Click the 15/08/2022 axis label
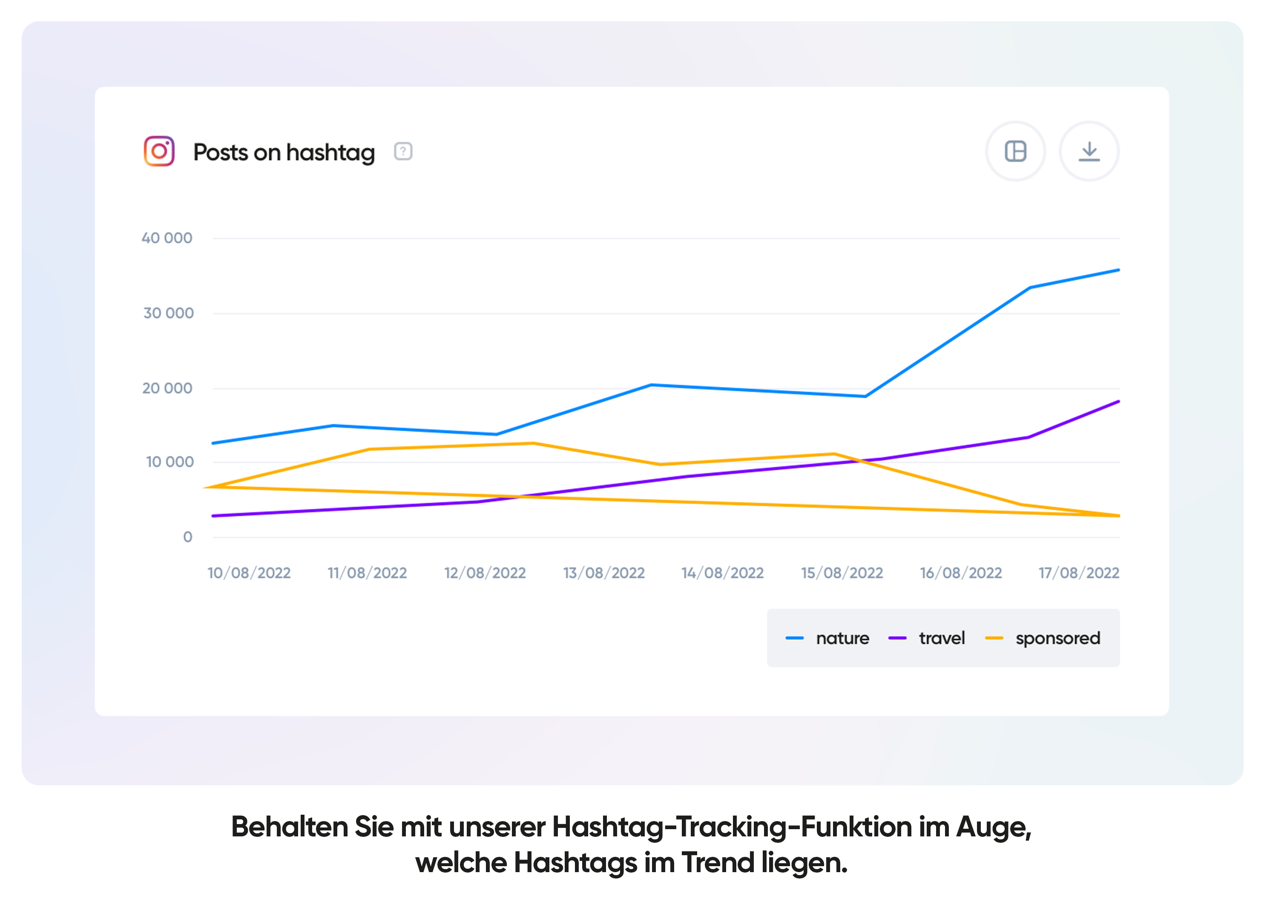The height and width of the screenshot is (910, 1264). pyautogui.click(x=842, y=573)
